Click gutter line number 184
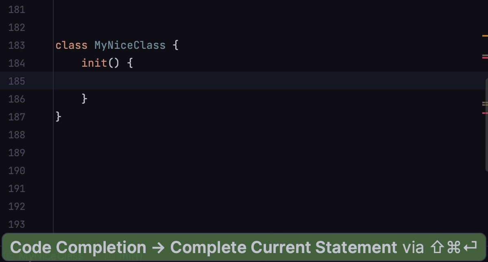The width and height of the screenshot is (488, 262). [x=17, y=63]
